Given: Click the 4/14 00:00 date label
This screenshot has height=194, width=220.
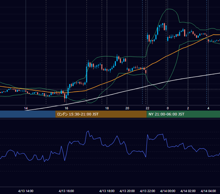Looking at the screenshot, I should point(168,191).
